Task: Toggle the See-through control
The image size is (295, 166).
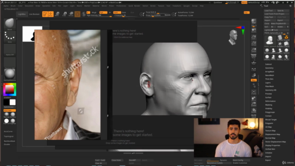Action: pos(233,2)
